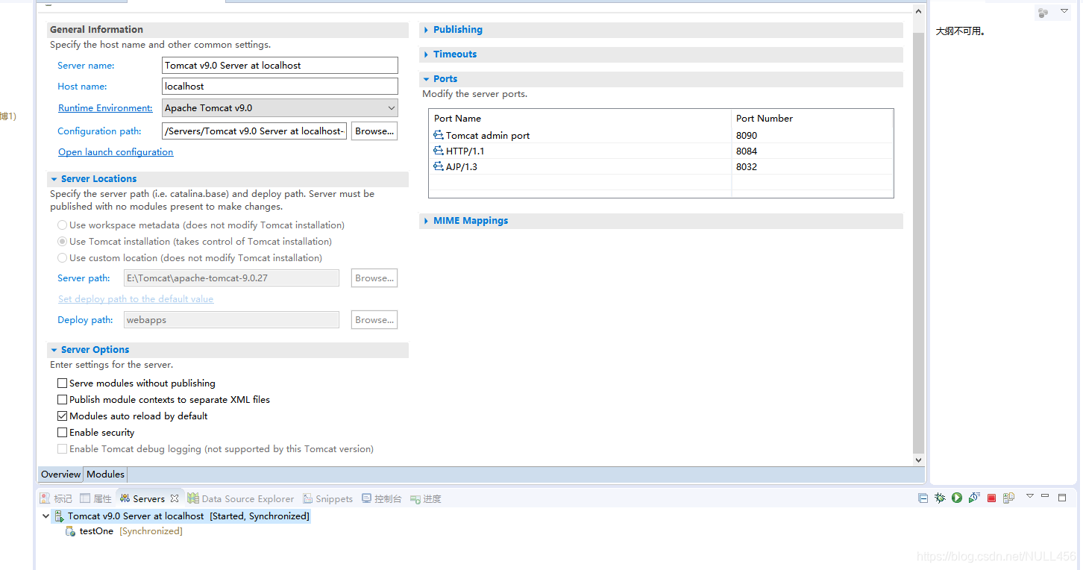Close the Servers tab with its X
Screen dimensions: 1083x570
point(175,498)
